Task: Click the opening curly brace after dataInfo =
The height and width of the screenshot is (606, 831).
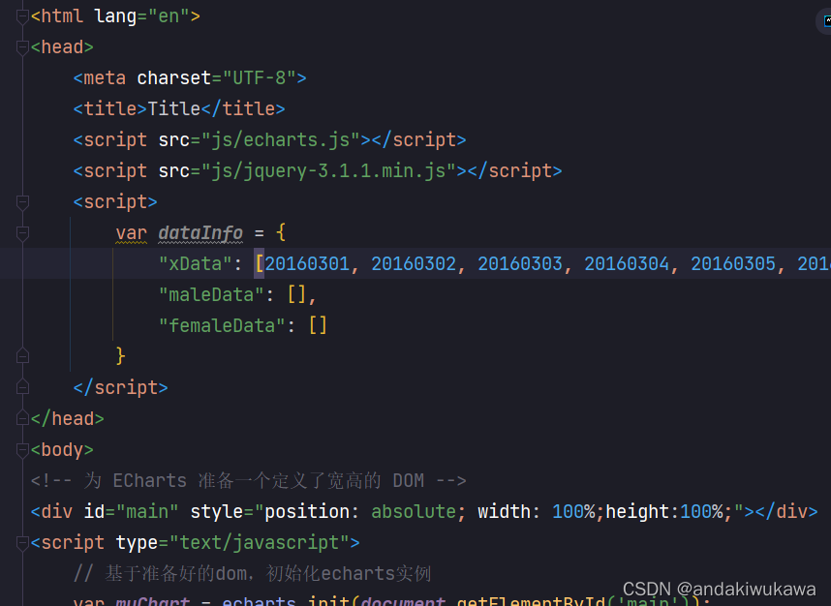Action: point(281,232)
